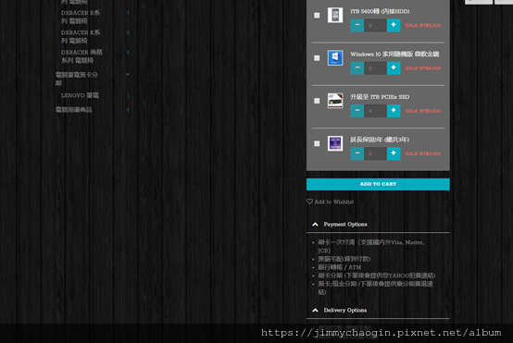Open the 電競周邊商品 category
Viewport: 513px width, 343px height.
coord(73,110)
